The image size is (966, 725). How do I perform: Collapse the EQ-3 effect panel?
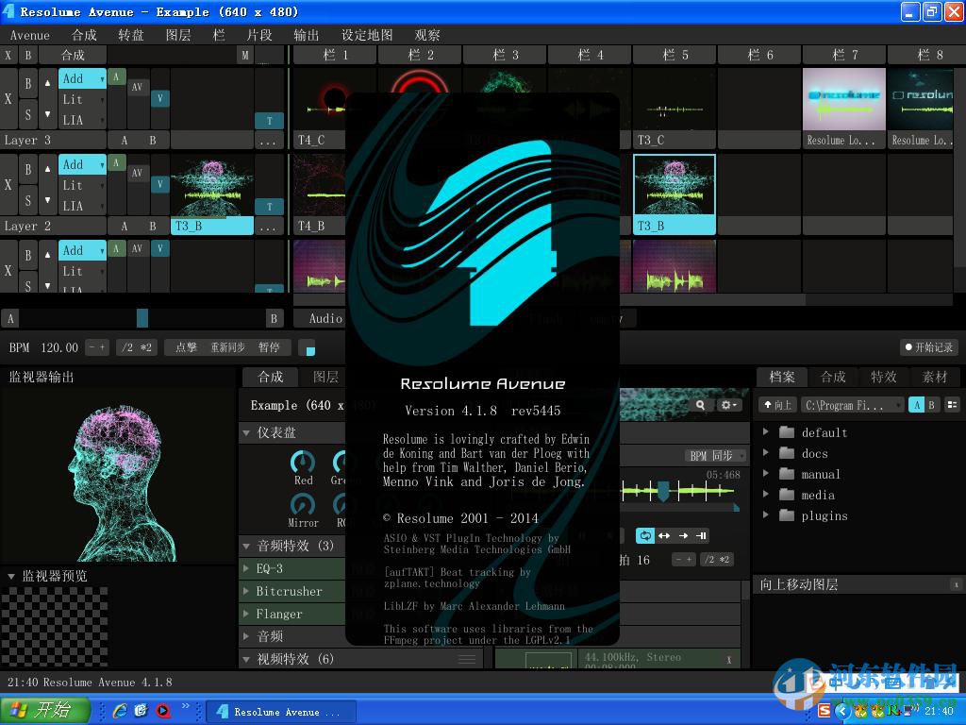[247, 568]
